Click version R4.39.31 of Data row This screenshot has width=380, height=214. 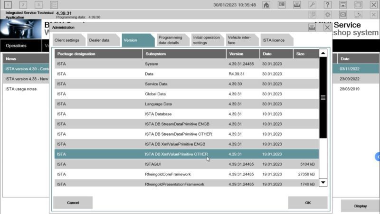(x=237, y=74)
